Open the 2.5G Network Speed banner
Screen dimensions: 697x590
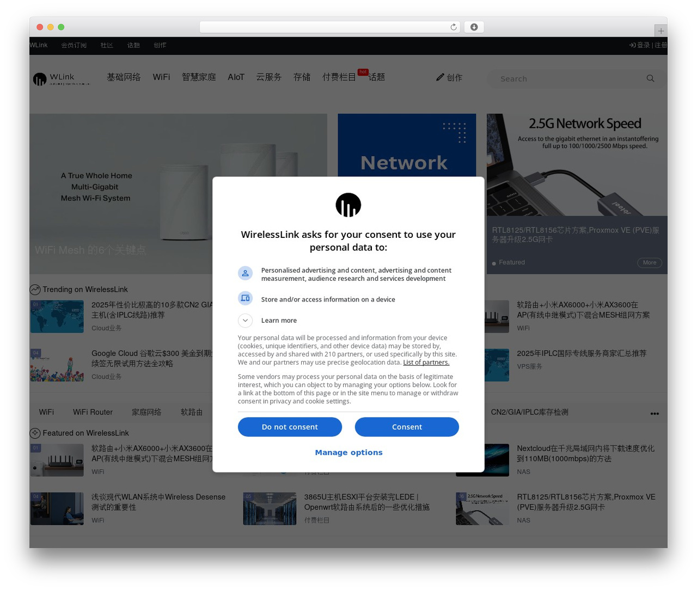click(577, 164)
